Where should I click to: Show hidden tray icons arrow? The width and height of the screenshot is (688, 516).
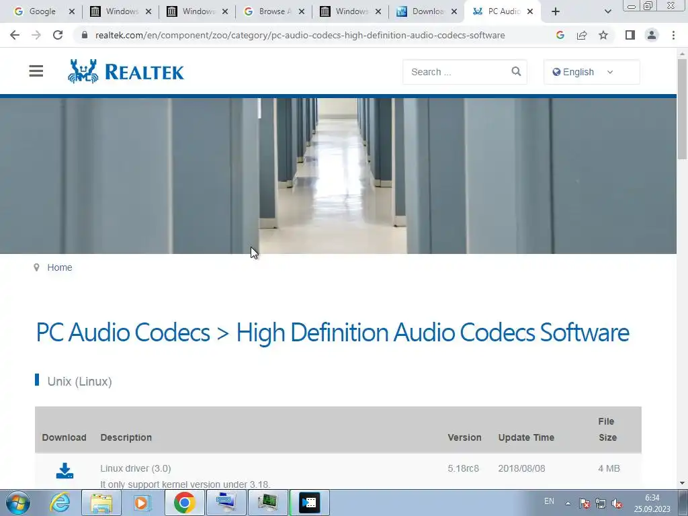tap(568, 503)
